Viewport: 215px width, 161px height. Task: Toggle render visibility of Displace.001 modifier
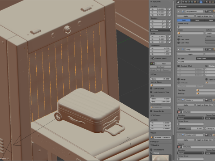pos(206,135)
